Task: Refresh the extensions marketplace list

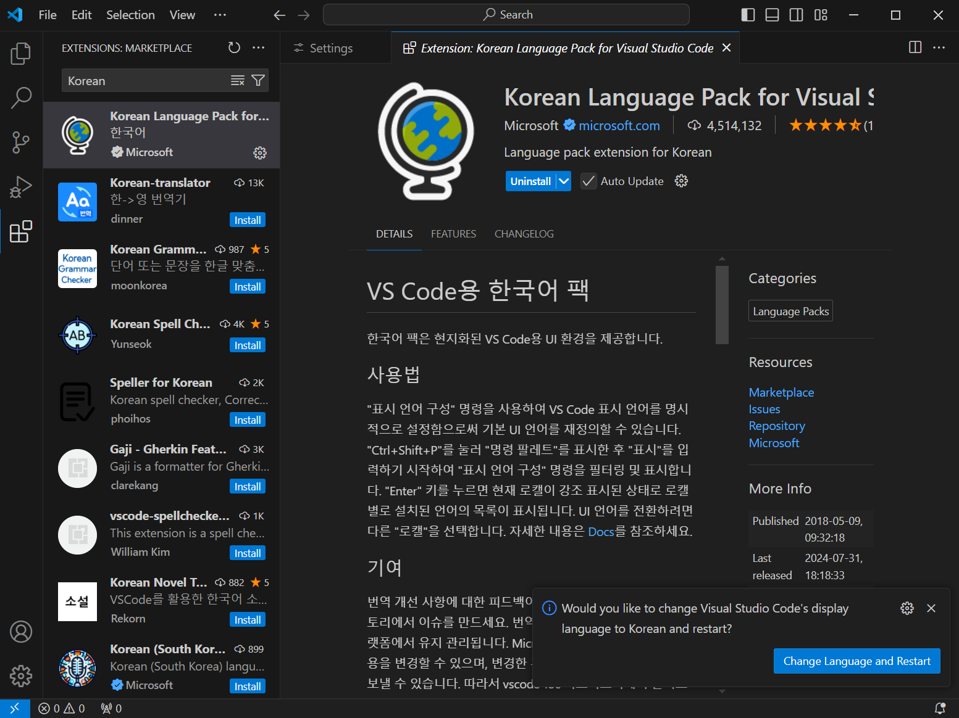Action: [x=234, y=47]
